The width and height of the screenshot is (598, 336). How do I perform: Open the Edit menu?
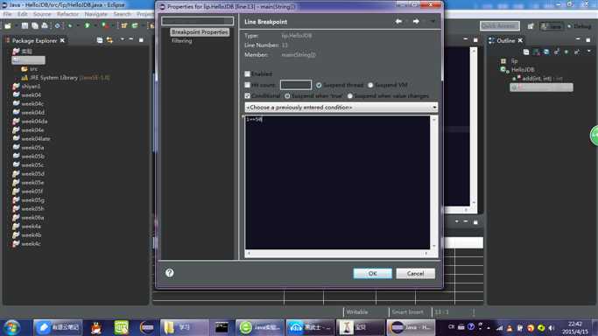coord(23,14)
